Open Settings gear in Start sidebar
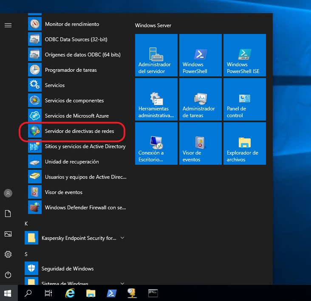311x301 pixels. 8,254
